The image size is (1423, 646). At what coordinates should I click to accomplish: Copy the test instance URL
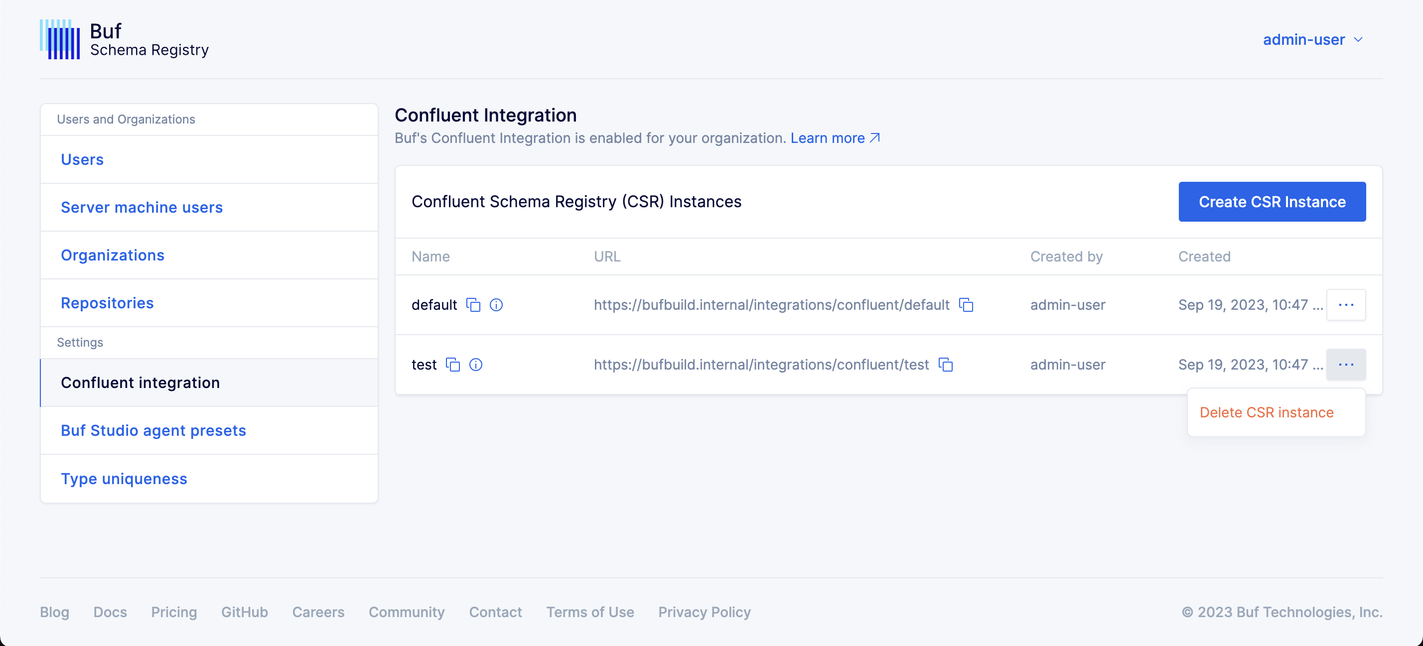(x=946, y=365)
